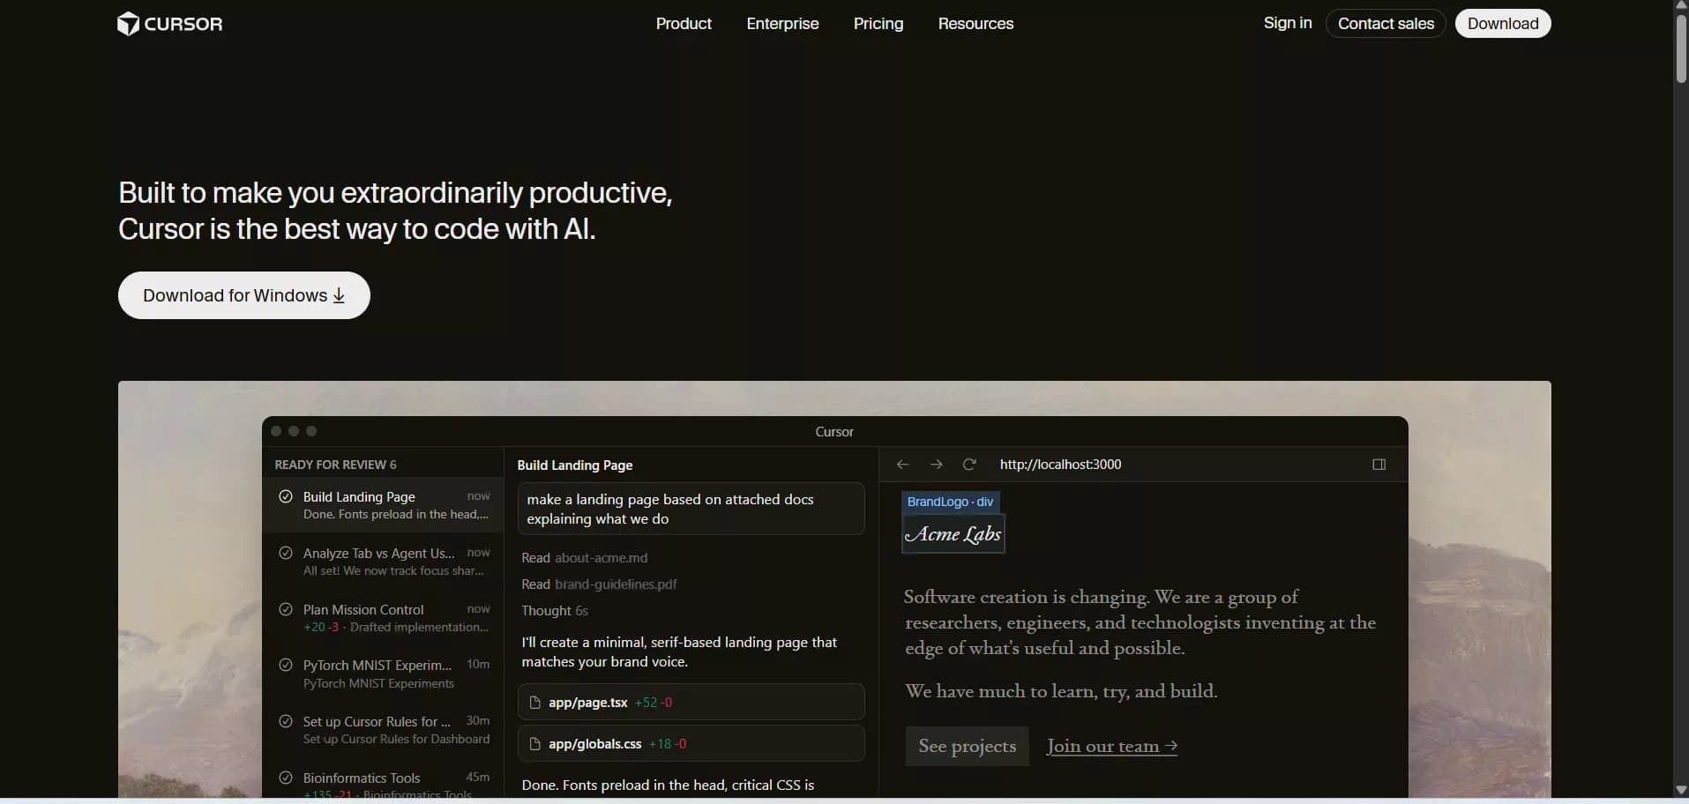Click the Contact sales button
The width and height of the screenshot is (1689, 804).
[x=1385, y=24]
